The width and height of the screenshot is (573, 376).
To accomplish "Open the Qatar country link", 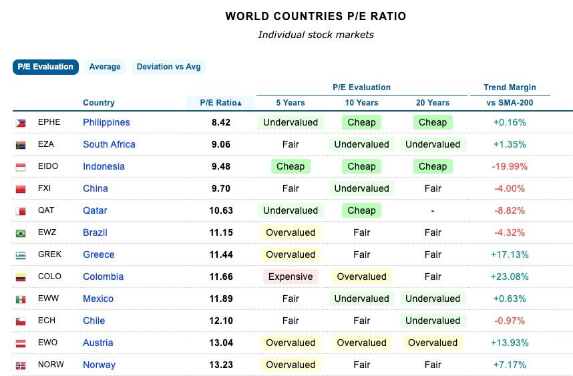I will tap(95, 210).
